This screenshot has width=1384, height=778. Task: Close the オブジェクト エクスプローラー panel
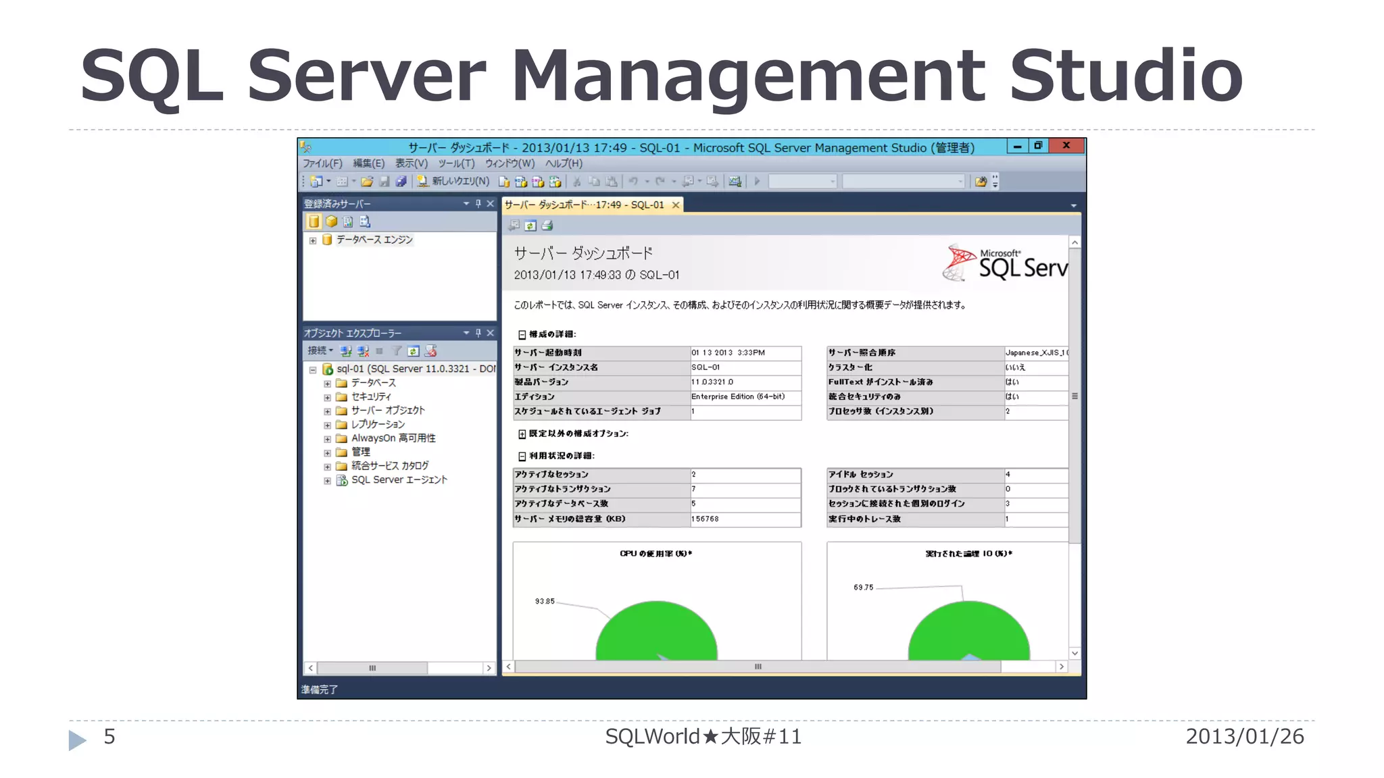[x=491, y=333]
